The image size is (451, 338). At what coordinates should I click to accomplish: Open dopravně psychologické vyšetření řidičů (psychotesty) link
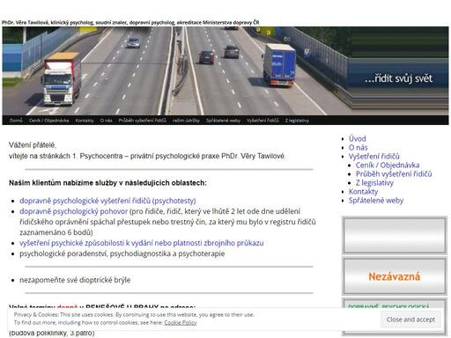107,201
